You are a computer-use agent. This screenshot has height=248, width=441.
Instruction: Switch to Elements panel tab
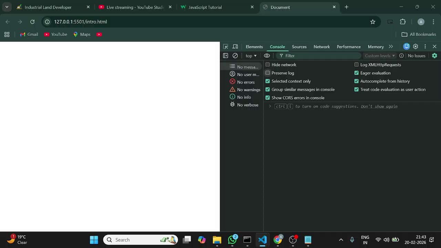point(254,46)
